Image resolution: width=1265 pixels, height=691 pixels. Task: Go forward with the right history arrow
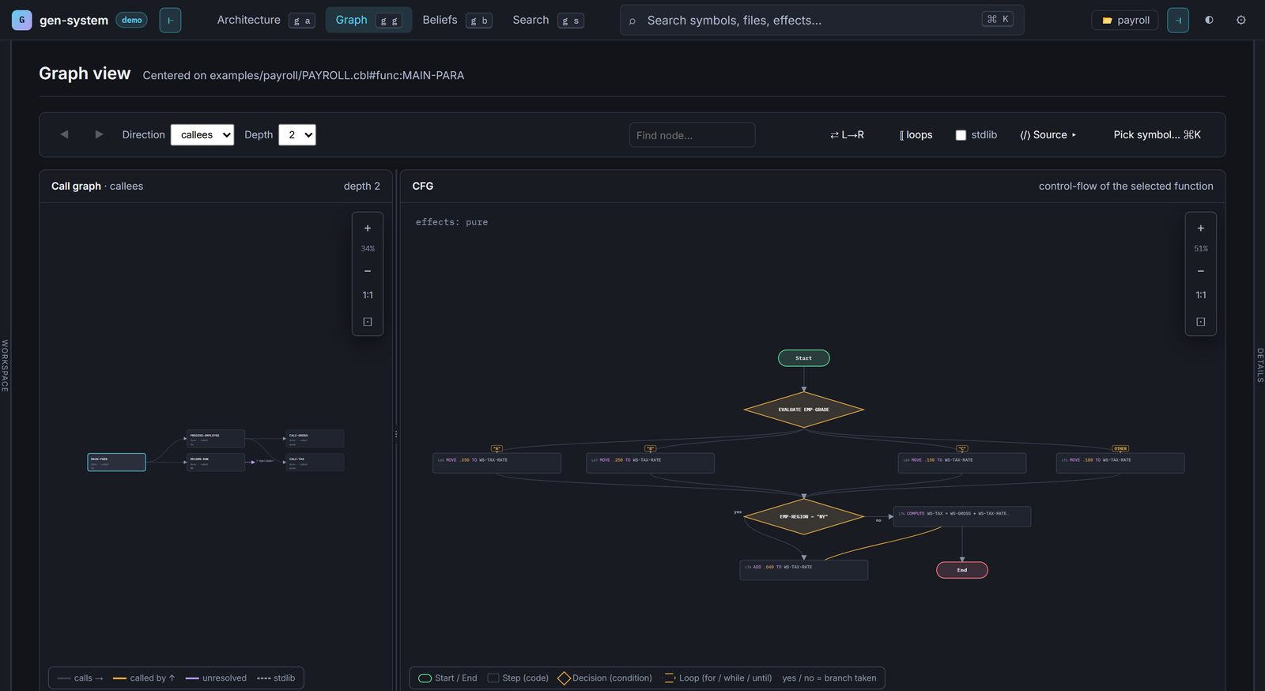click(x=99, y=134)
